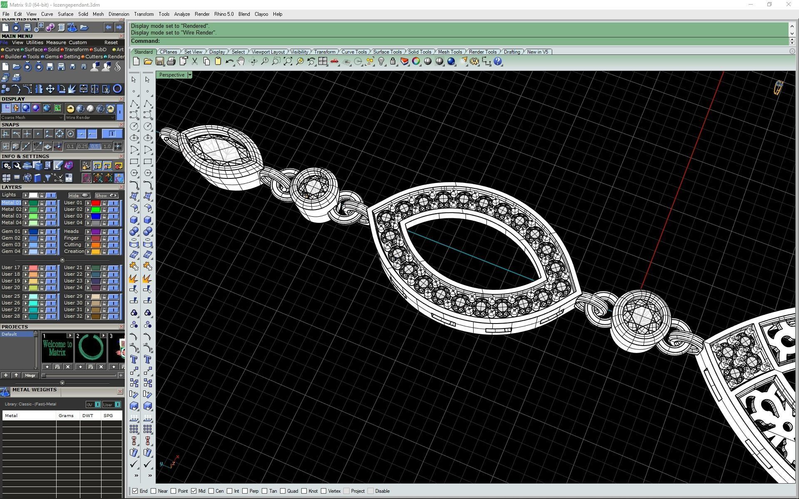Image resolution: width=799 pixels, height=499 pixels.
Task: Switch to the Curve Tools tab
Action: 354,52
